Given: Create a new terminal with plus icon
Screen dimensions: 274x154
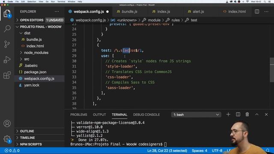Looking at the screenshot, I should click(228, 115).
